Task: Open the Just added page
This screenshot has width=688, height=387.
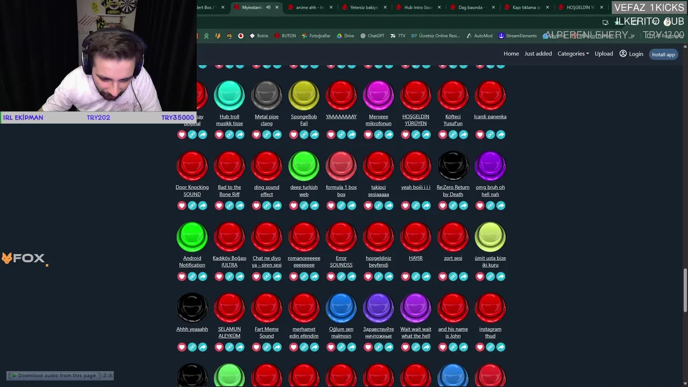Action: [x=538, y=54]
